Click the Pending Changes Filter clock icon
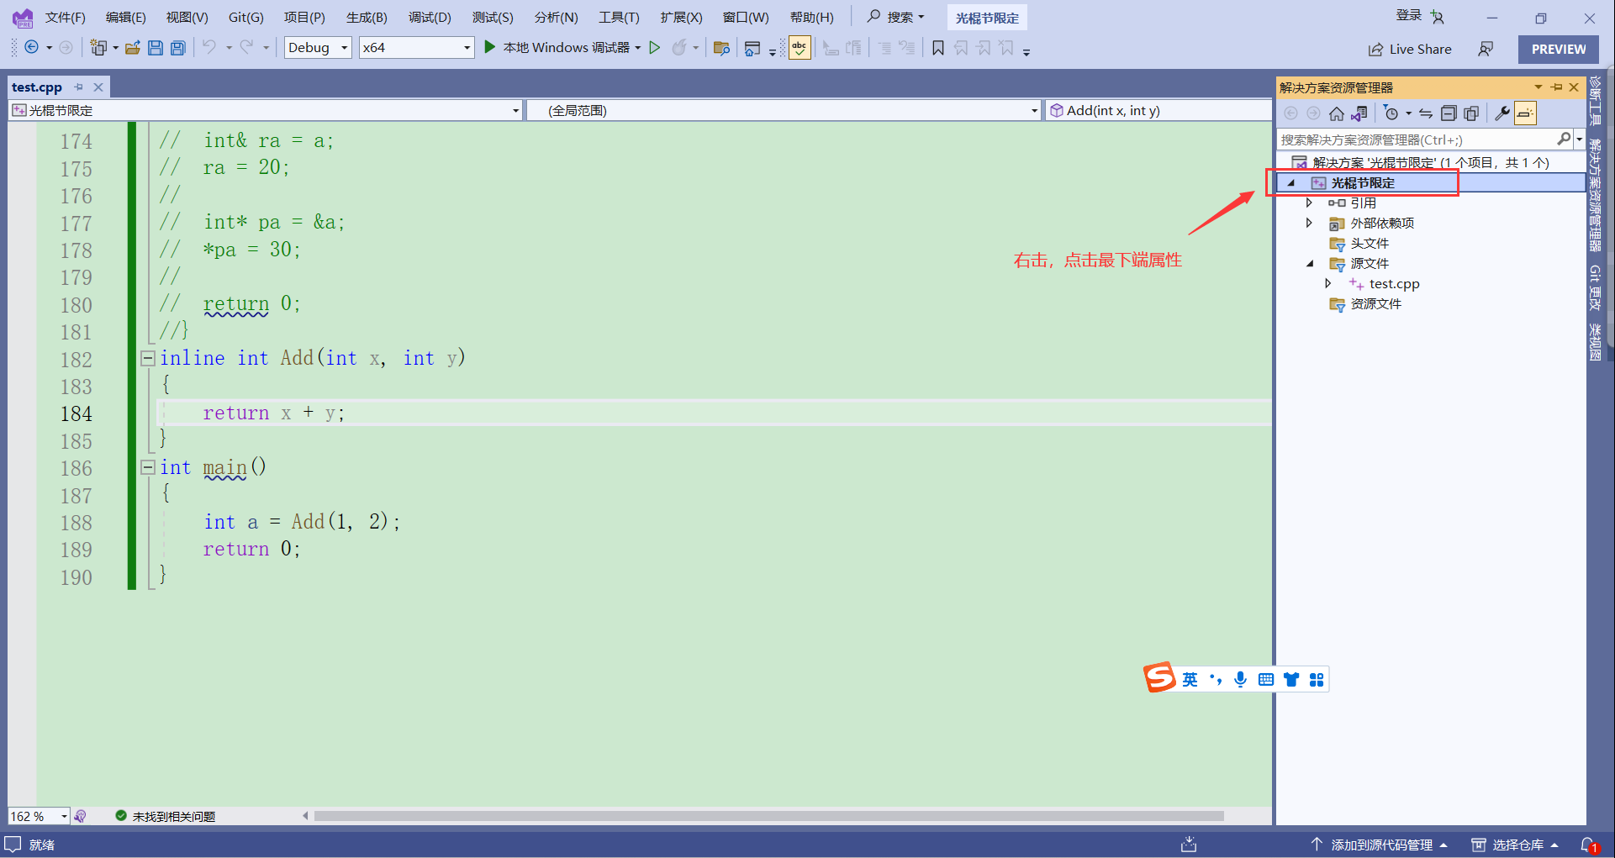This screenshot has width=1615, height=858. (1391, 113)
